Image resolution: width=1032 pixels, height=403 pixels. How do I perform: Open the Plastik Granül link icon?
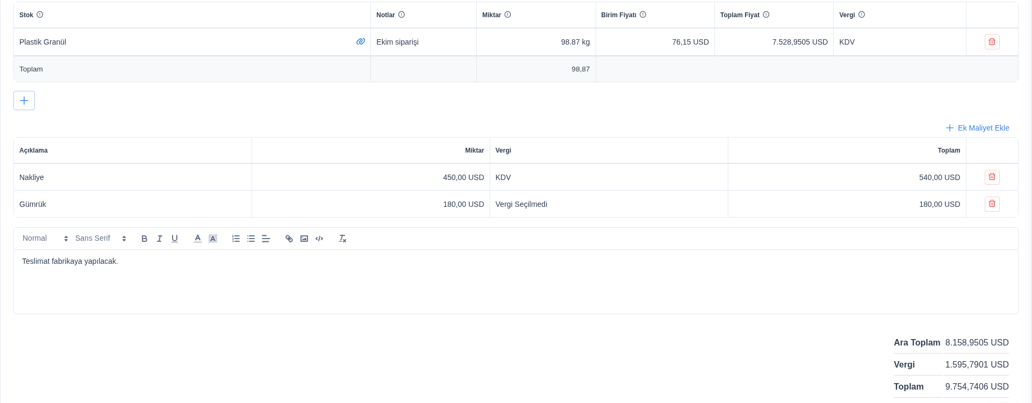[361, 42]
